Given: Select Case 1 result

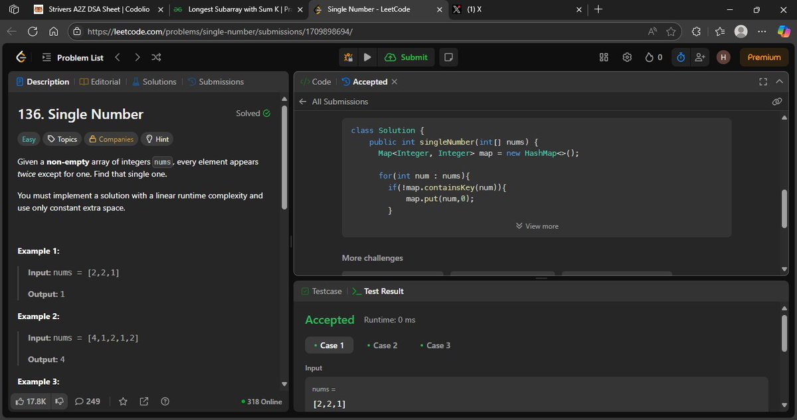Looking at the screenshot, I should pos(329,345).
